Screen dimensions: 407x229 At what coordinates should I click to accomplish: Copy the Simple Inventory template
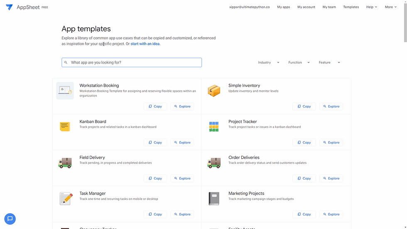click(x=304, y=106)
